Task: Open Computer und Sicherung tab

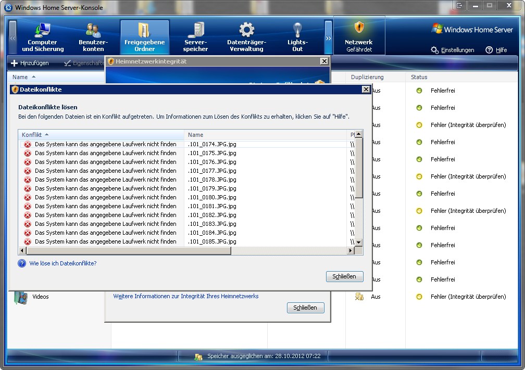Action: [43, 37]
